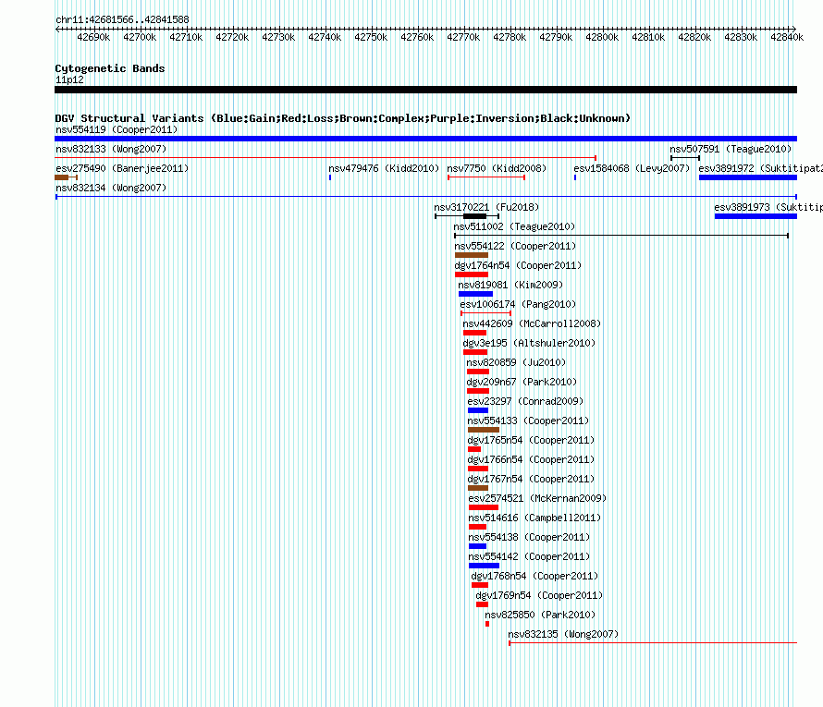This screenshot has height=707, width=823.
Task: Click nsv442609 (McCarroll2008) label
Action: pos(532,323)
